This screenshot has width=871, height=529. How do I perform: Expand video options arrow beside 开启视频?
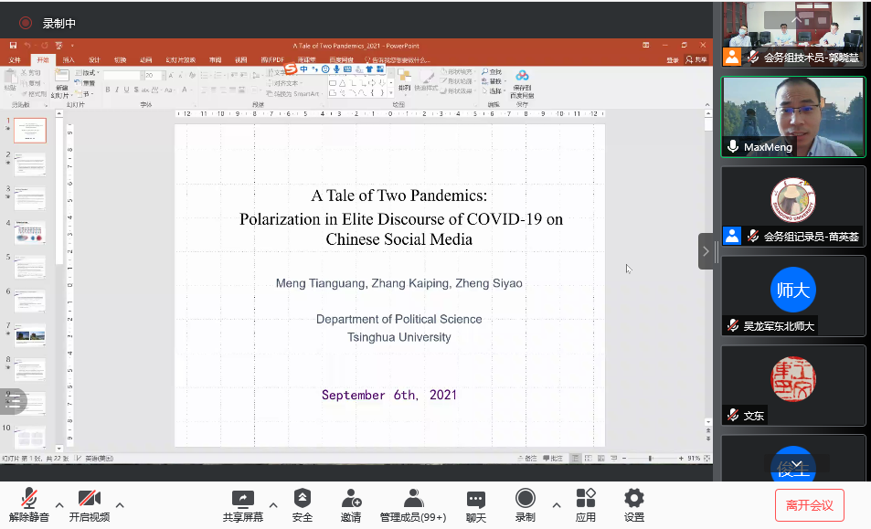tap(120, 505)
